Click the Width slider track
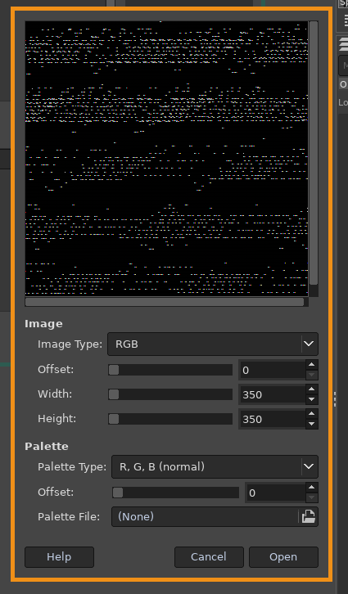 (x=170, y=394)
